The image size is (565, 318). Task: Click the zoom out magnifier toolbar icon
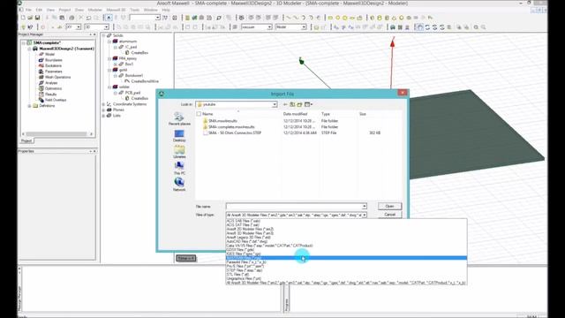click(483, 27)
